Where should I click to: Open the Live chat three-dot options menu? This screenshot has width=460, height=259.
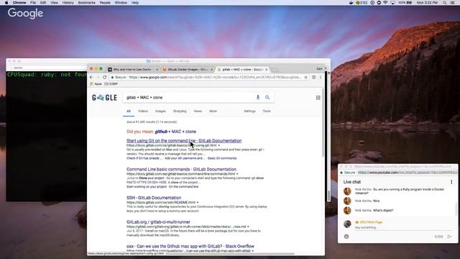pyautogui.click(x=451, y=182)
